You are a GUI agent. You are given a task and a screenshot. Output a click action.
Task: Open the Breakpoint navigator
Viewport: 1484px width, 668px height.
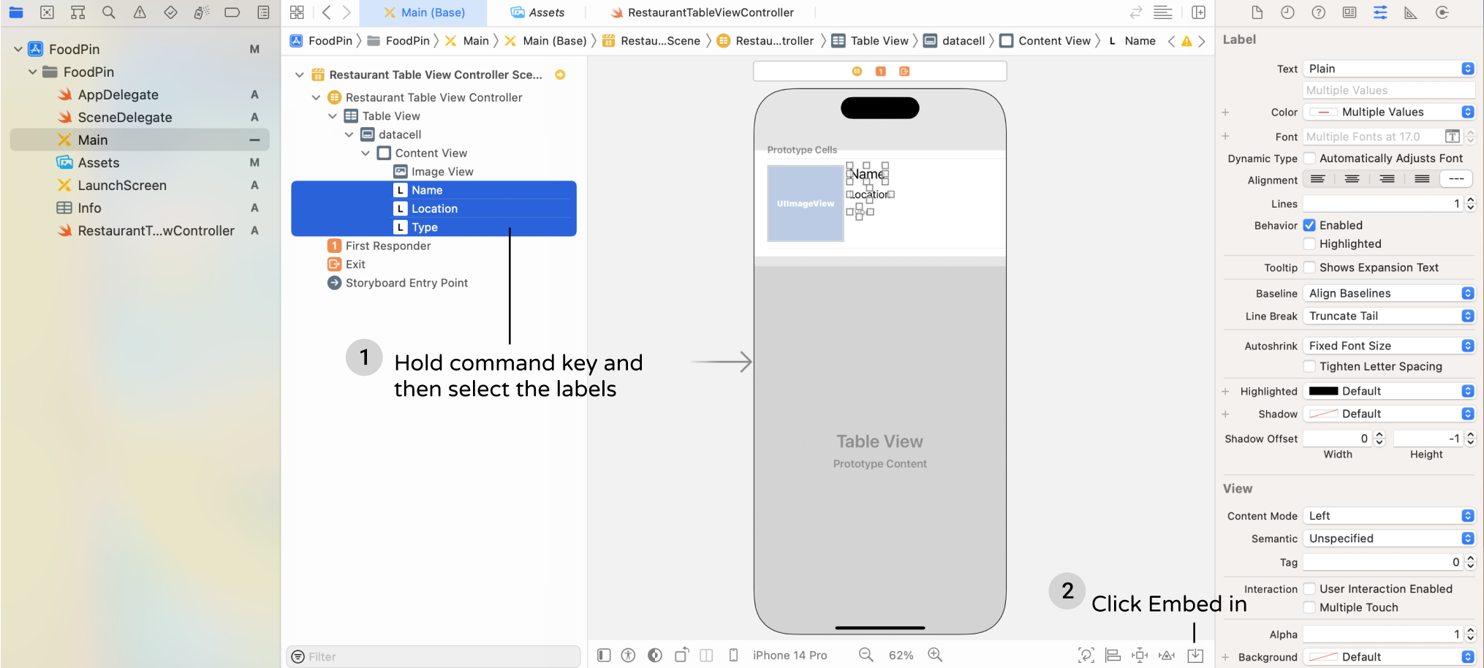coord(232,12)
